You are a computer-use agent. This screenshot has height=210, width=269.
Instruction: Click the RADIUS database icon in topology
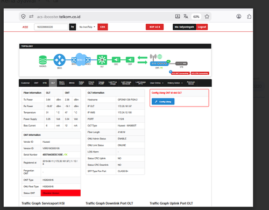(43, 60)
